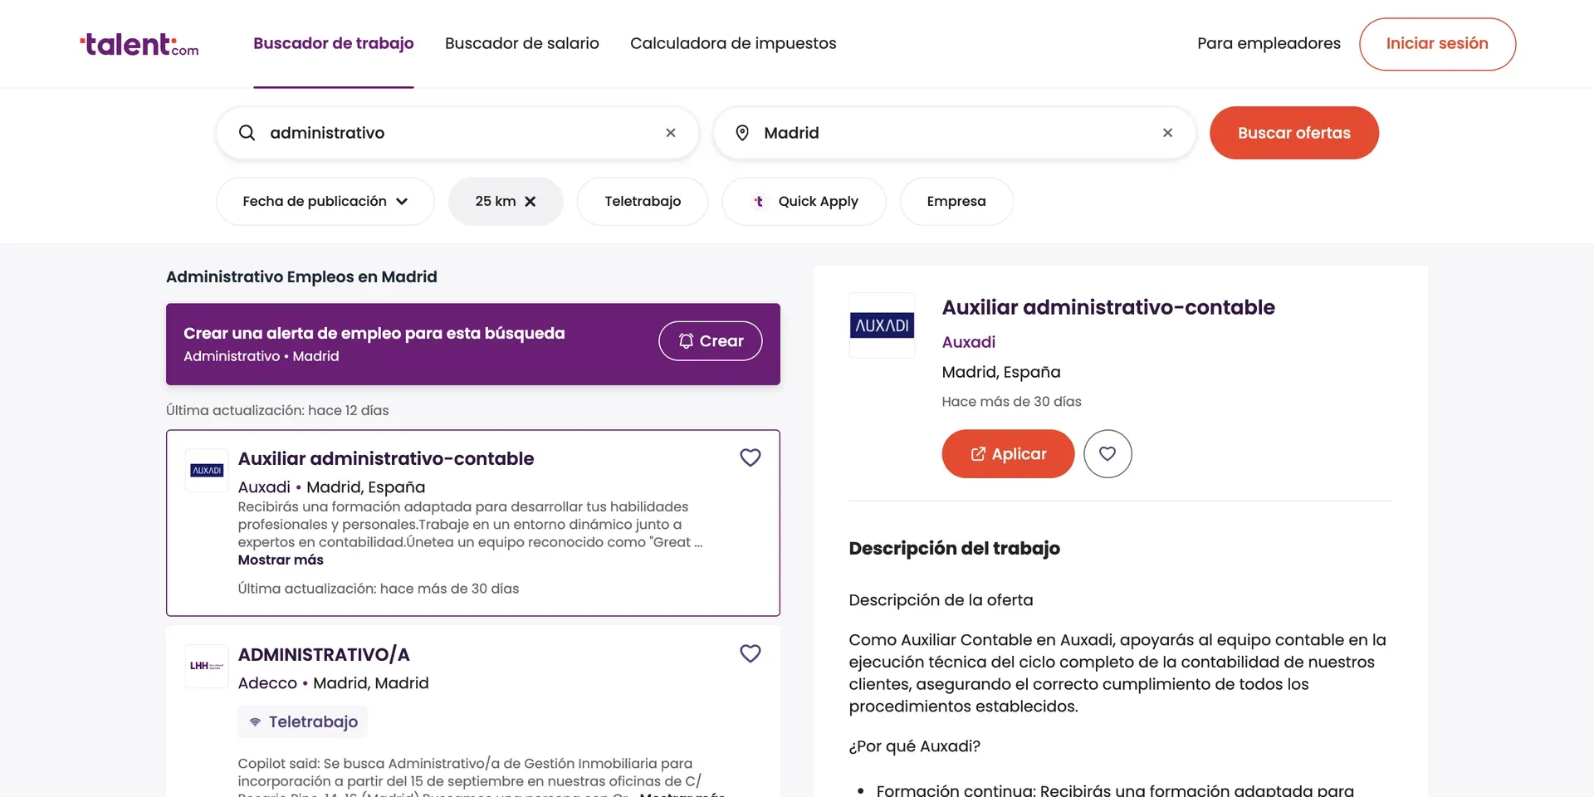Open Calculadora de impuestos tab

tap(733, 43)
